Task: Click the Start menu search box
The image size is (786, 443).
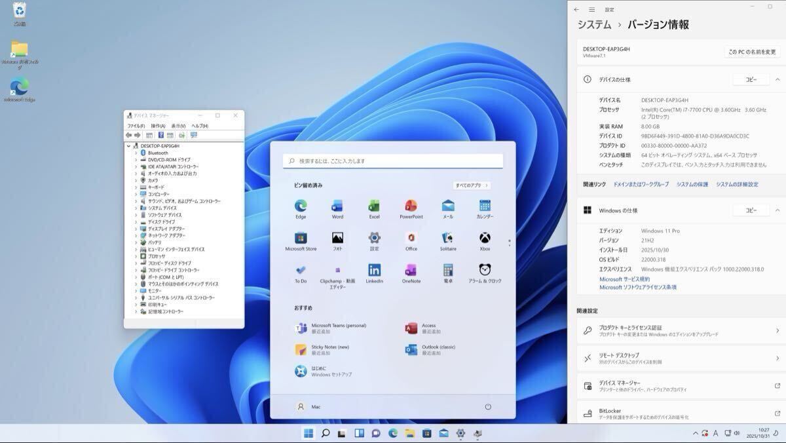Action: (393, 161)
